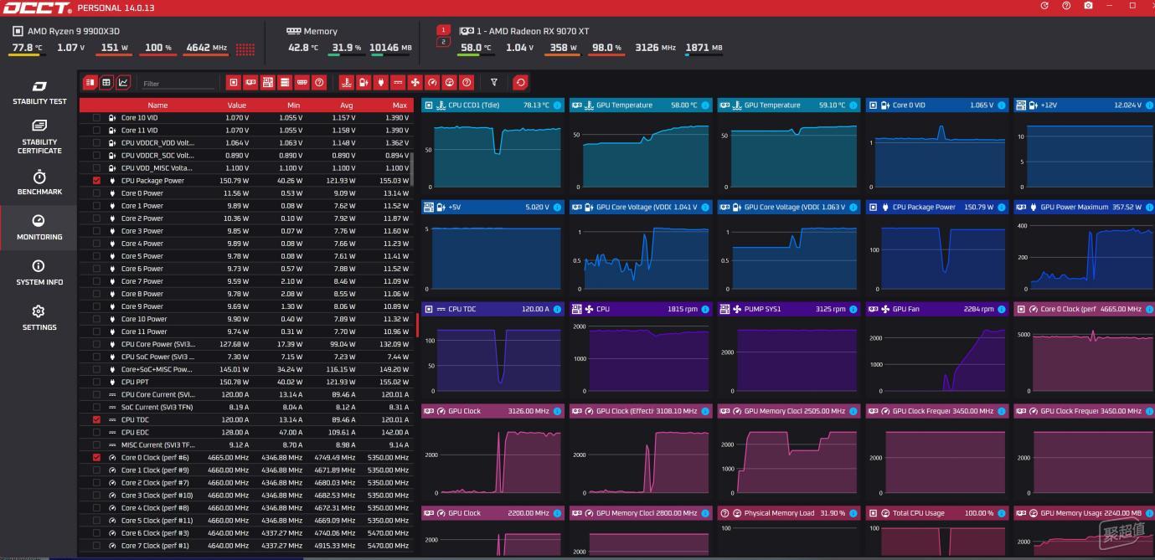
Task: Toggle the CPU hardware filter icon
Action: 234,82
